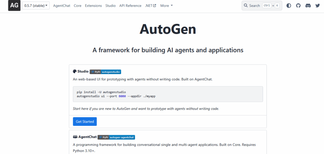Click the Ctrl key hint in search
This screenshot has height=154, width=324.
tap(266, 6)
